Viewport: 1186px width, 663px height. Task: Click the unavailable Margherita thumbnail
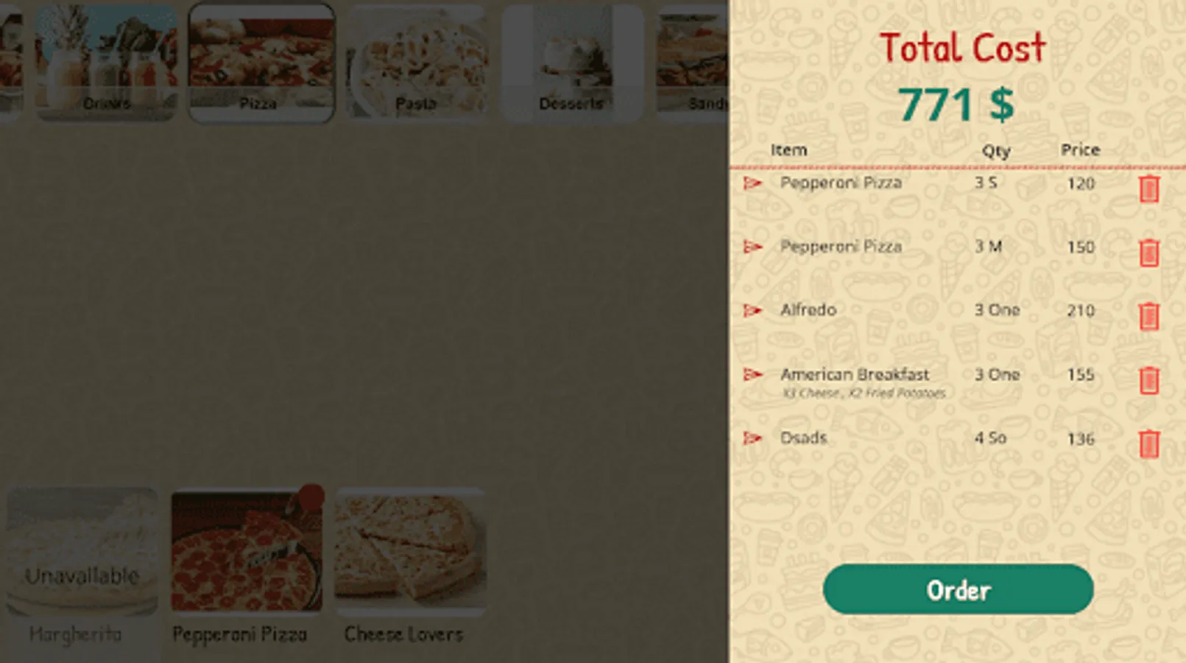point(82,552)
